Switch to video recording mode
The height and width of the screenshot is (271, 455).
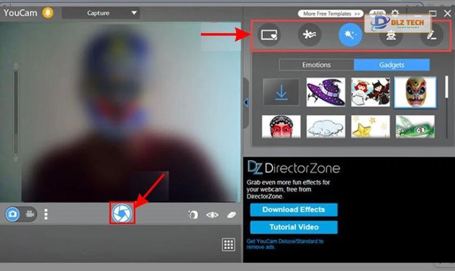tap(30, 214)
